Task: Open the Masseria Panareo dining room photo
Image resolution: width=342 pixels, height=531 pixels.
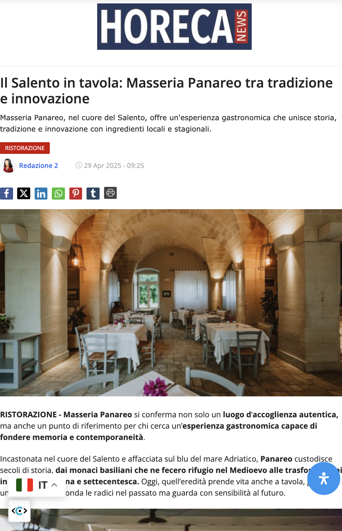Action: coord(171,303)
